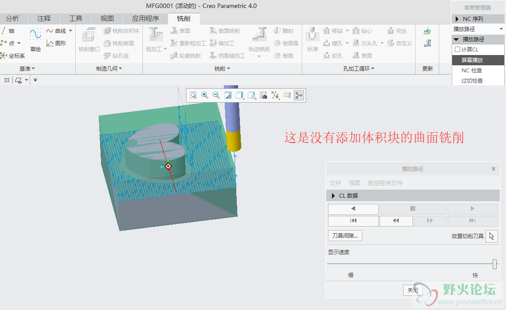The height and width of the screenshot is (310, 506).
Task: Click the zoom in magnifier icon
Action: click(205, 95)
